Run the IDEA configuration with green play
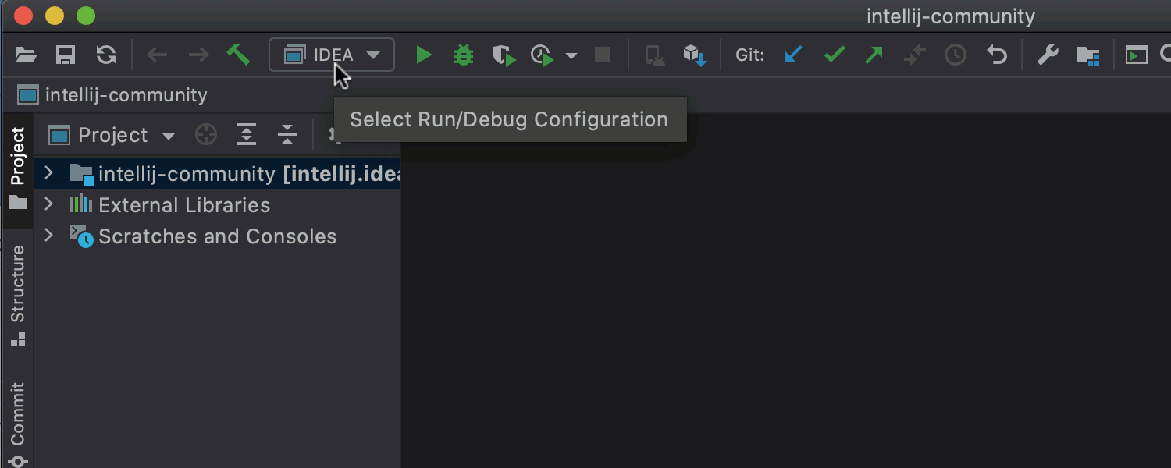 pyautogui.click(x=424, y=55)
